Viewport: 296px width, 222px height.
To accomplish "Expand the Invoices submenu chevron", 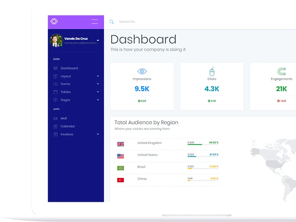I will (x=98, y=134).
